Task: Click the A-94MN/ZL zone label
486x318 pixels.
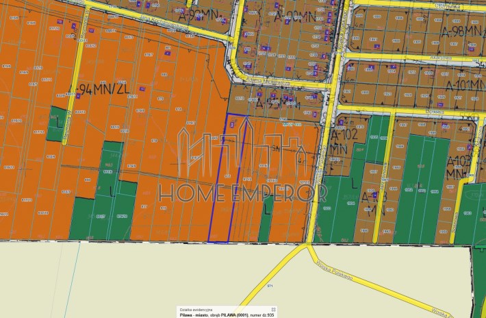Action: (x=99, y=89)
